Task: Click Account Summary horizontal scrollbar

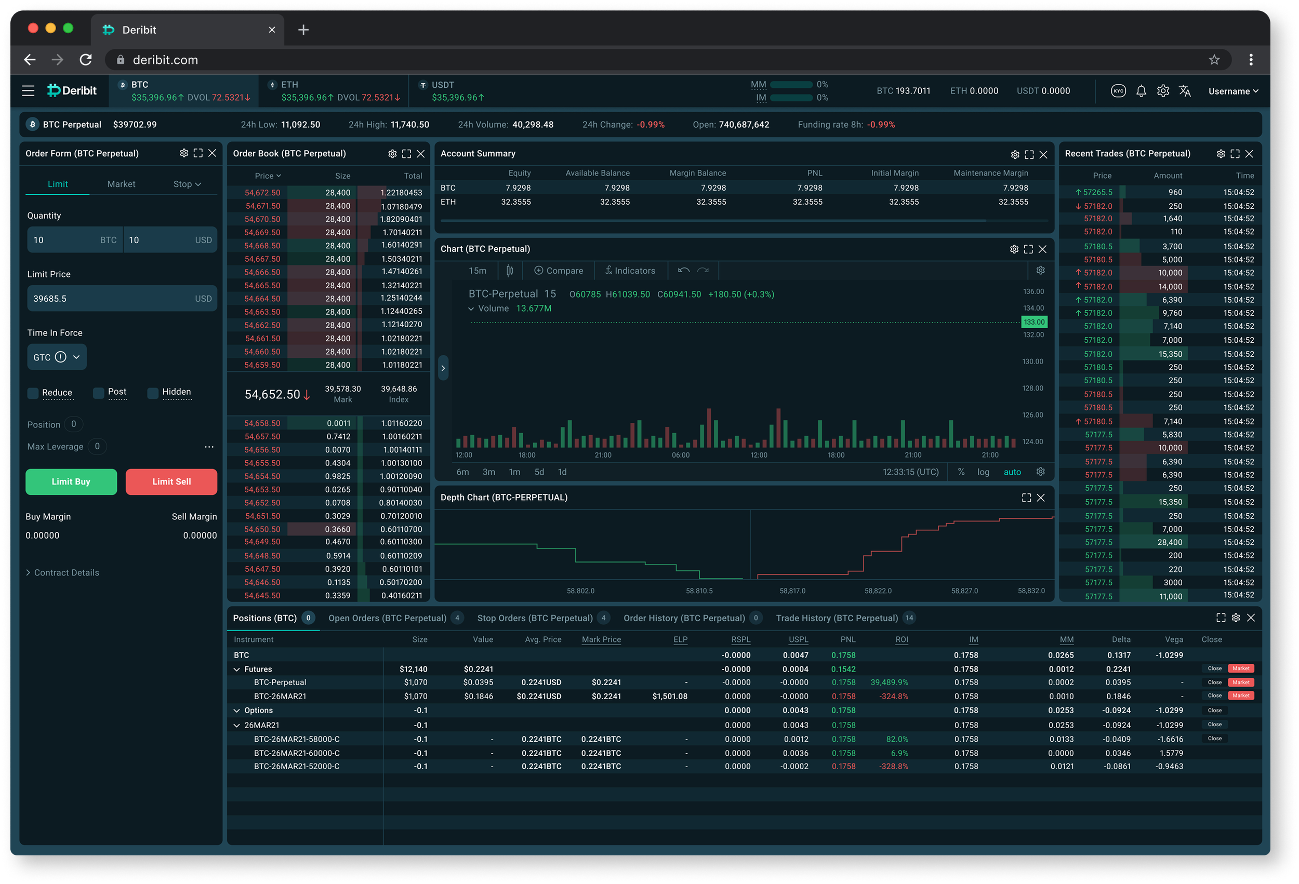Action: (x=713, y=221)
